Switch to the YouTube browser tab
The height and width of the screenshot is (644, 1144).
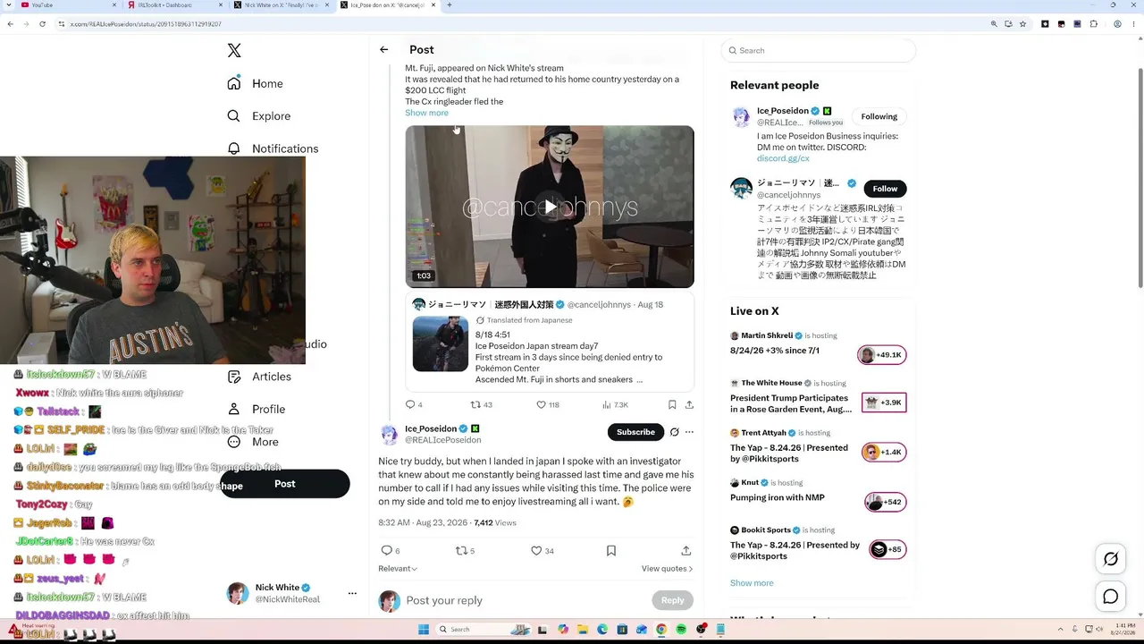tap(67, 5)
